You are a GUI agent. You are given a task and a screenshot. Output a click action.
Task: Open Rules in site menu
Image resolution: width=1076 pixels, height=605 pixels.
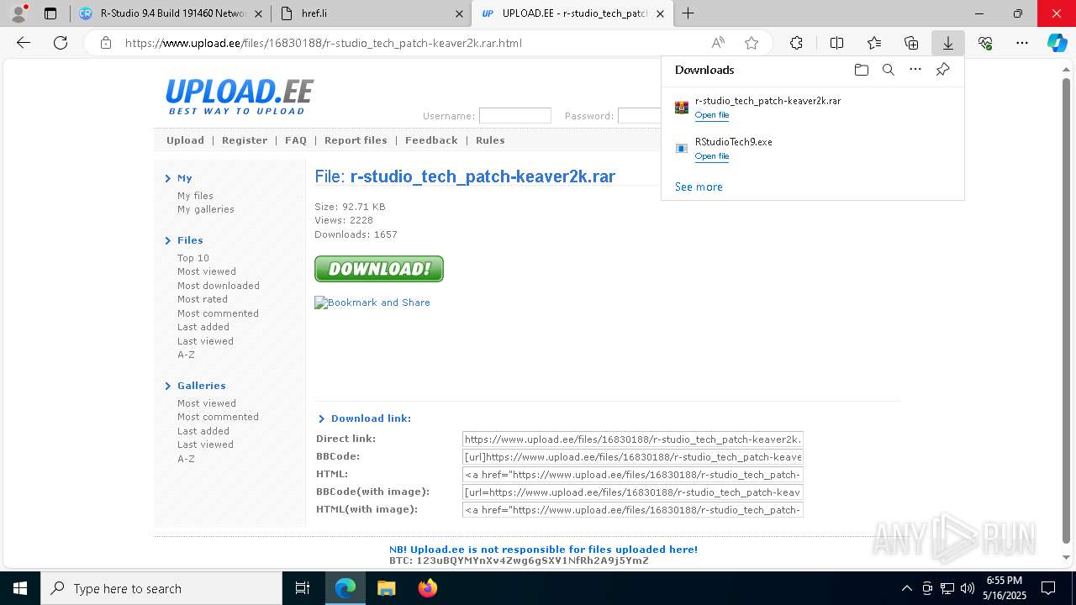(x=490, y=140)
